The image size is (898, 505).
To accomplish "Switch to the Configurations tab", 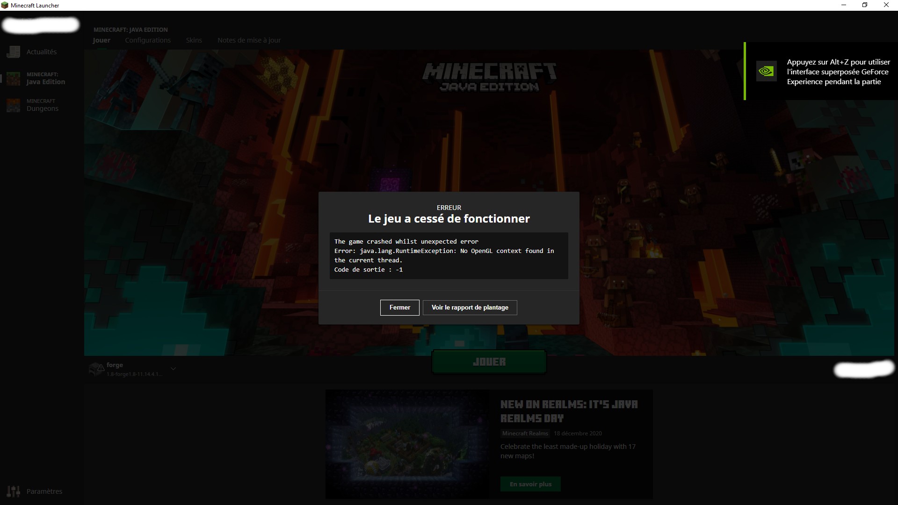I will coord(148,40).
